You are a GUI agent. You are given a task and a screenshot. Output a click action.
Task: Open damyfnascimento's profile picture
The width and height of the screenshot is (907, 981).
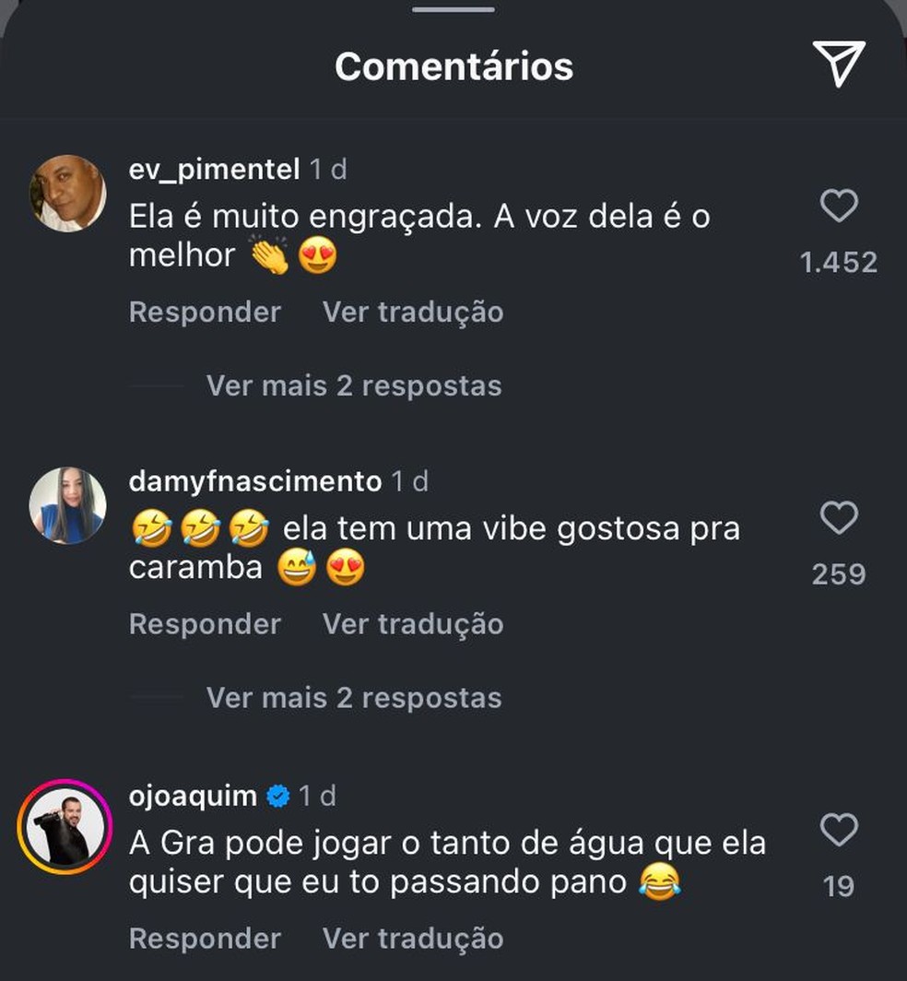67,505
